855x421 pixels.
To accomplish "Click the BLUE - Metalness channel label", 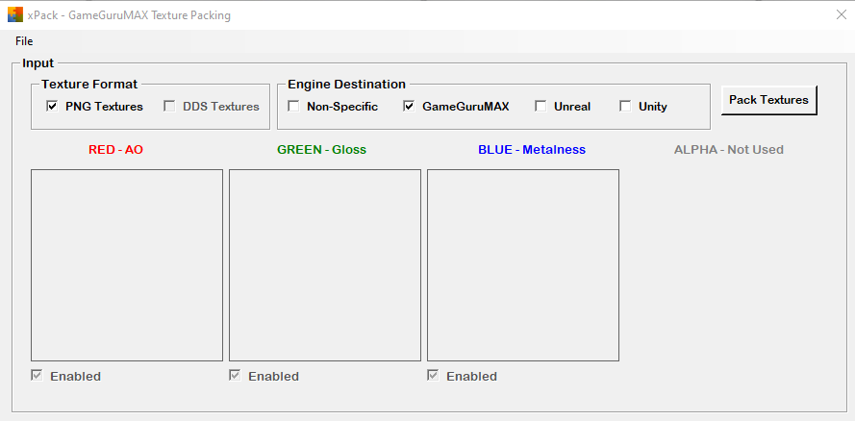I will (532, 150).
